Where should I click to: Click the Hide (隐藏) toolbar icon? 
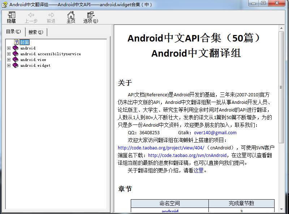[12, 15]
